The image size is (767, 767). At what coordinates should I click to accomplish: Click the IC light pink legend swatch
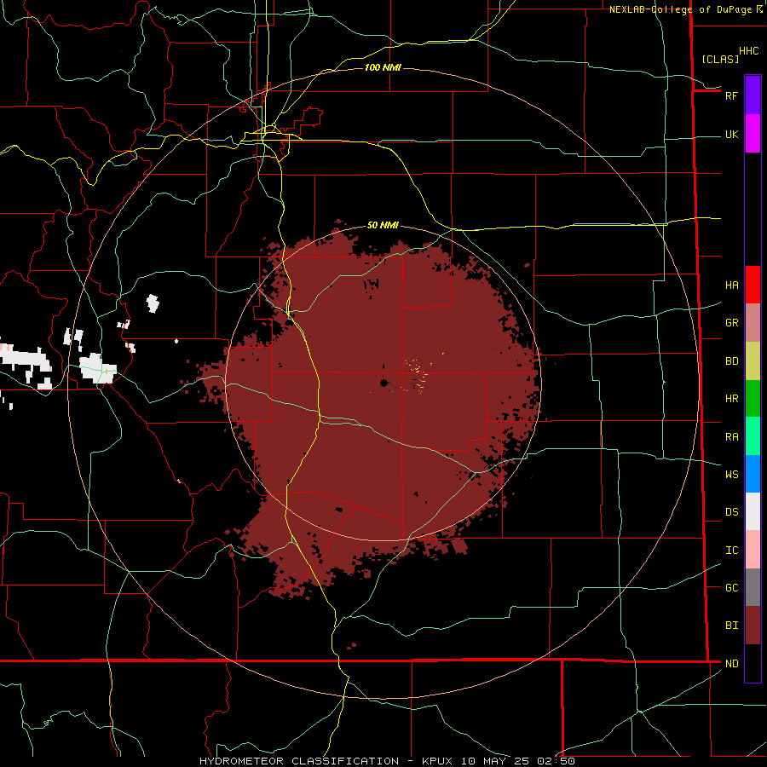[753, 550]
